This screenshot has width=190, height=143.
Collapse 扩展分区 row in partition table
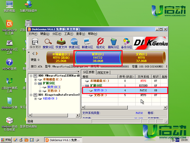[x=83, y=85]
